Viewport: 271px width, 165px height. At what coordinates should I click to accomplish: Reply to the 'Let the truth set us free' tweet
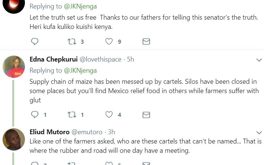pyautogui.click(x=35, y=42)
